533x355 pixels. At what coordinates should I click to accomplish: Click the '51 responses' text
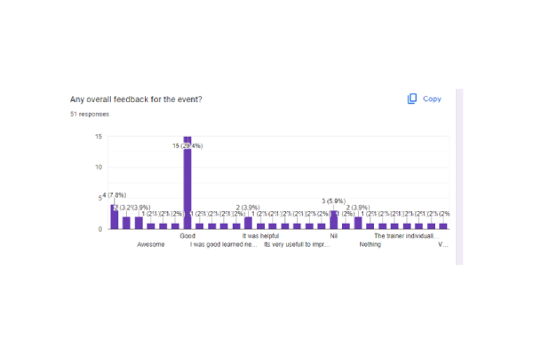click(x=89, y=114)
